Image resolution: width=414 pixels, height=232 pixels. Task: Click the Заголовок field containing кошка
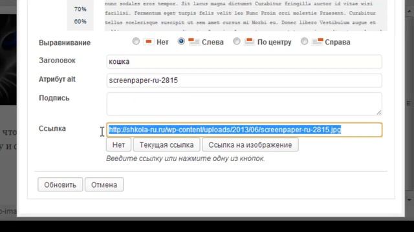click(245, 62)
